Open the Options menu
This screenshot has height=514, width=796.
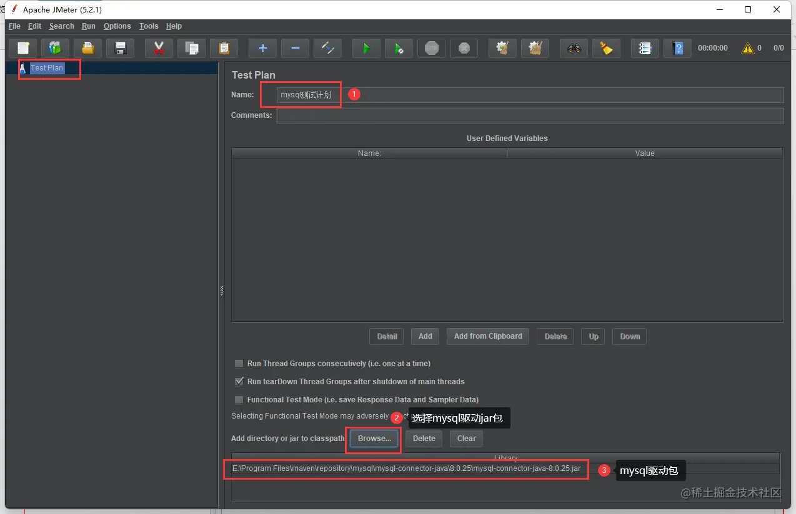tap(117, 26)
